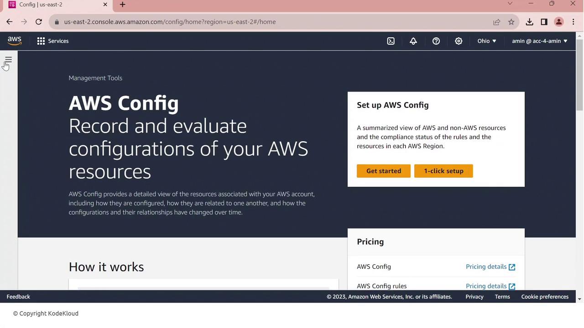Select the Config | us-east-2 browser tab
584x328 pixels.
(x=55, y=5)
